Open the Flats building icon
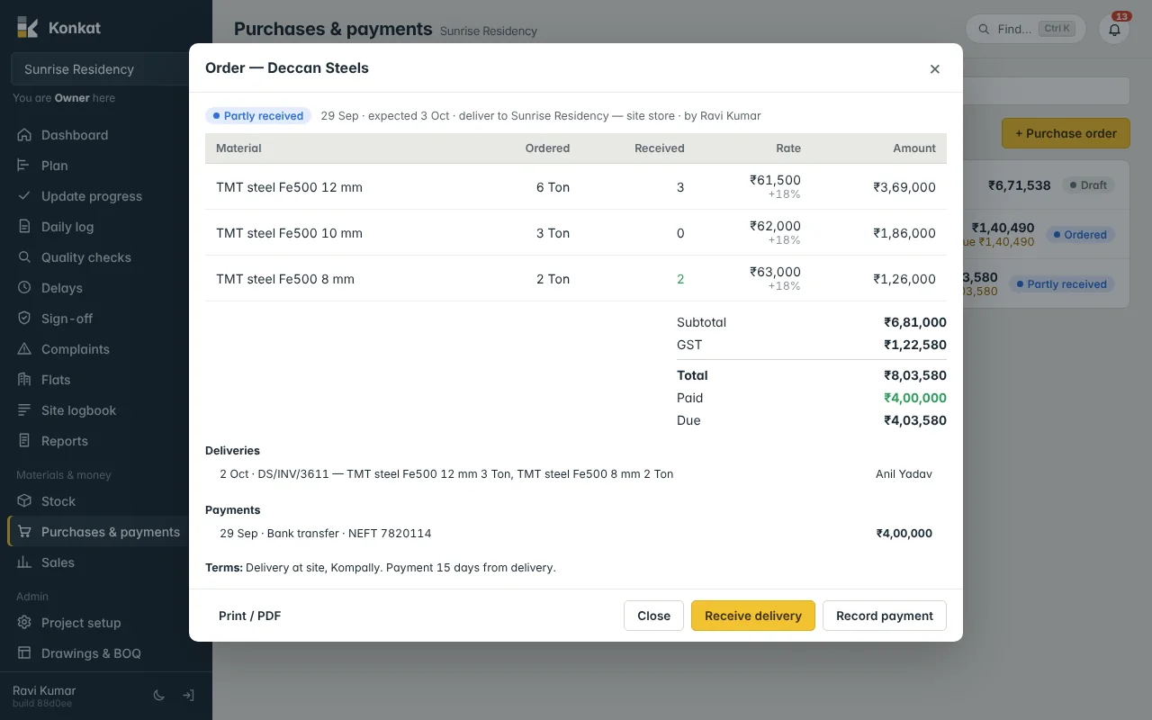 (x=24, y=380)
